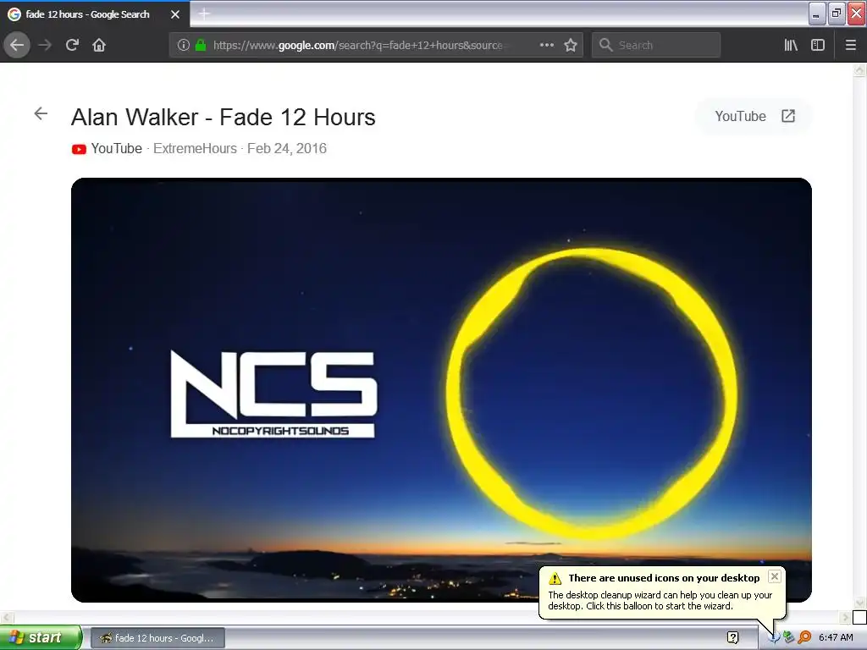The width and height of the screenshot is (867, 650).
Task: Reload the current page
Action: click(x=72, y=45)
